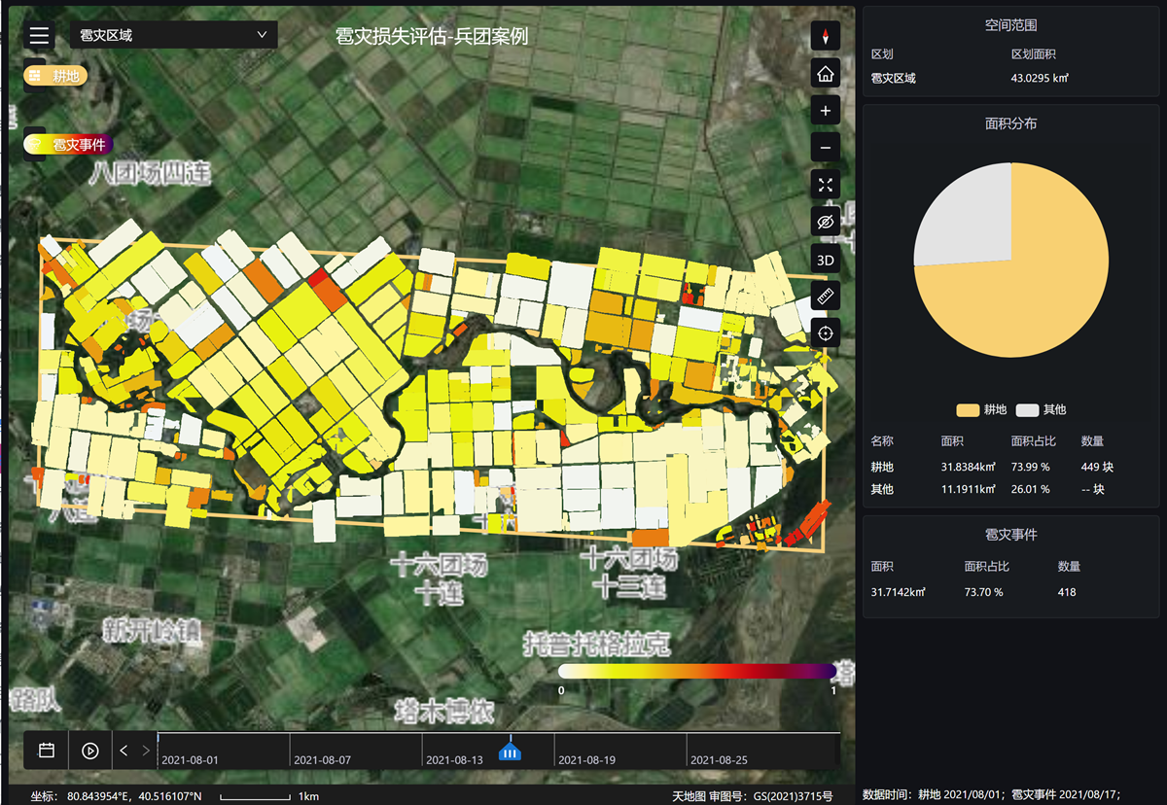Play the timeline animation
Screen dimensions: 1167x805
(89, 751)
